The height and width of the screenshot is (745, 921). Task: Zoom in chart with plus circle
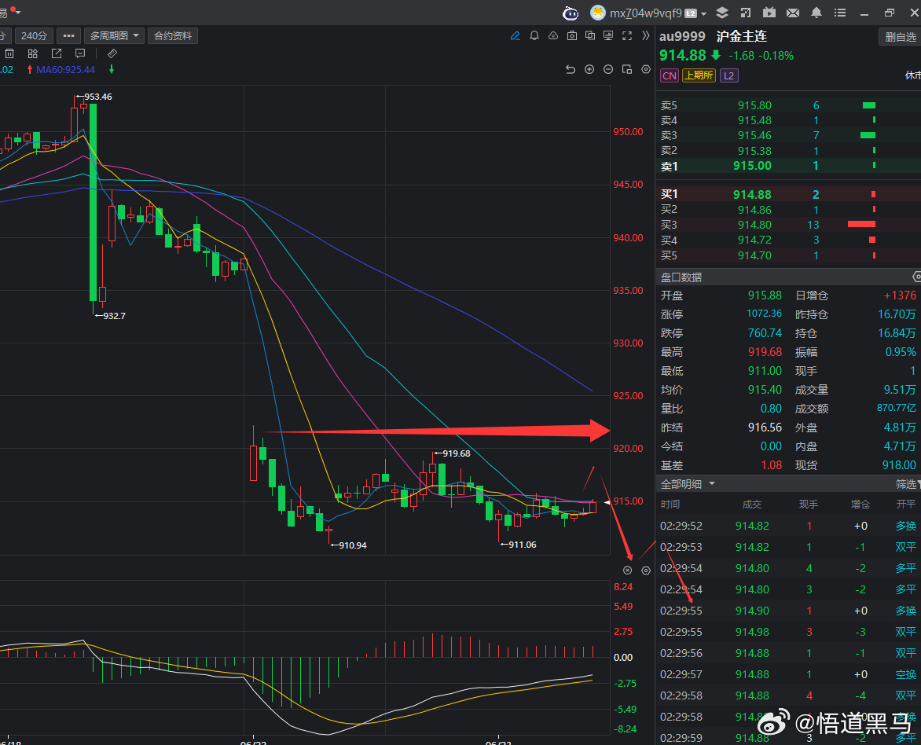(589, 69)
